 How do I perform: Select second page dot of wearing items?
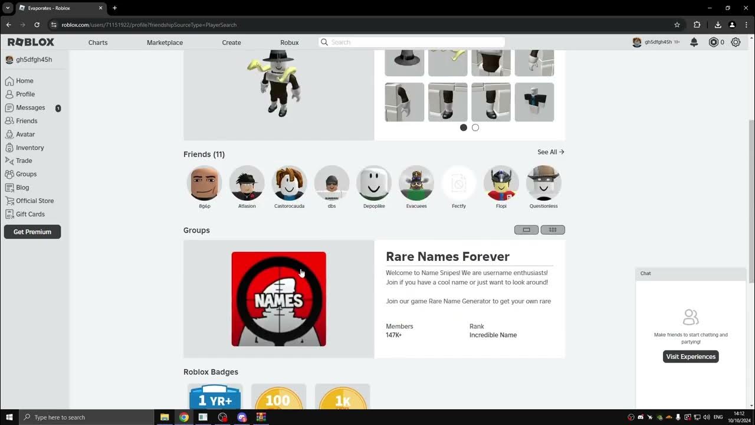tap(475, 127)
